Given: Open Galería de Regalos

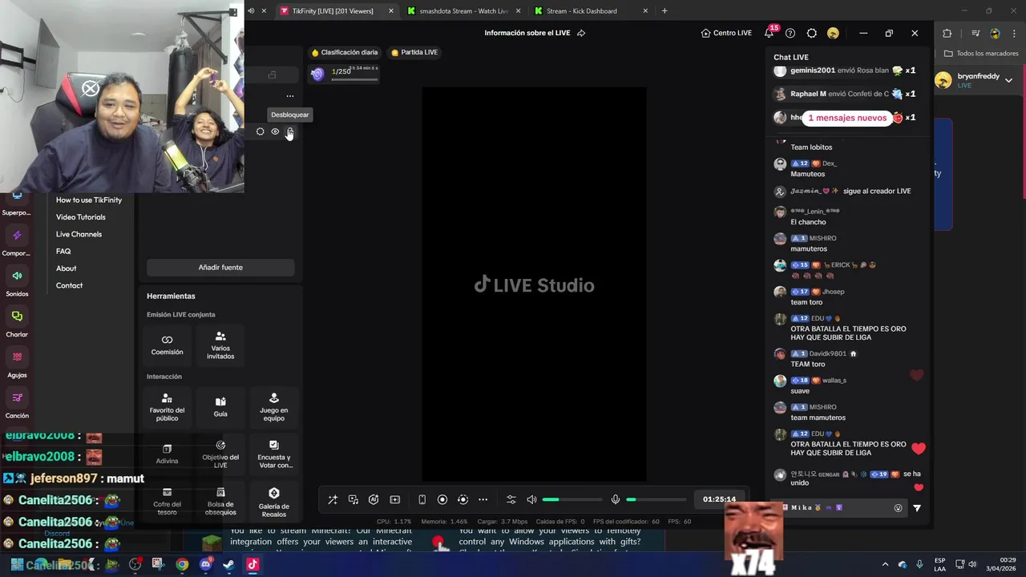Looking at the screenshot, I should 274,502.
